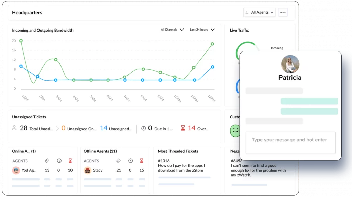Click the green data point at 12PM
Viewport: 352px width, 197px height.
coord(212,44)
